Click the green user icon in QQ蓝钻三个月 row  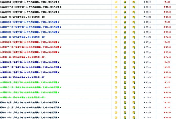pyautogui.click(x=125, y=67)
